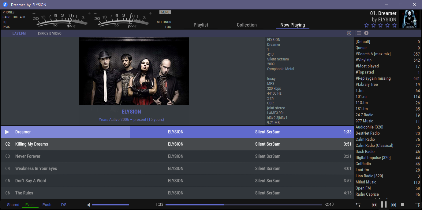Select track 04 Weakness In Your Eyes
The height and width of the screenshot is (210, 422).
[x=177, y=168]
